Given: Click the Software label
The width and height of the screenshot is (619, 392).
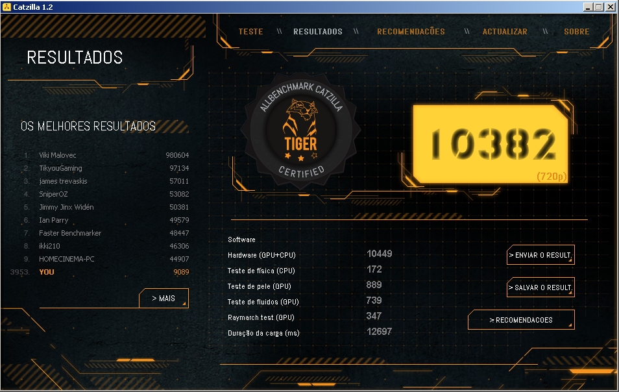Looking at the screenshot, I should [241, 239].
